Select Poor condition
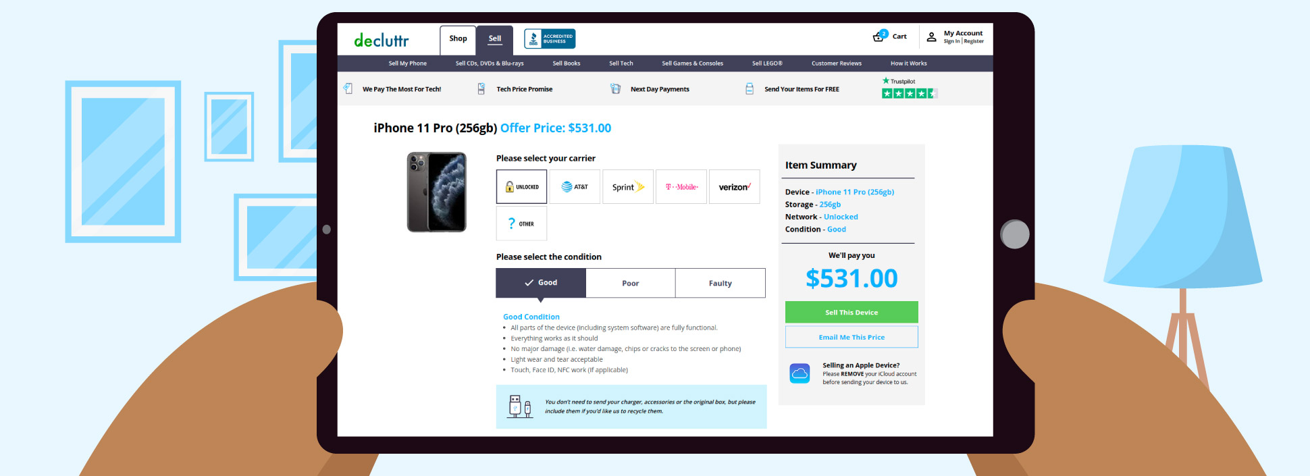The image size is (1310, 476). pyautogui.click(x=631, y=283)
